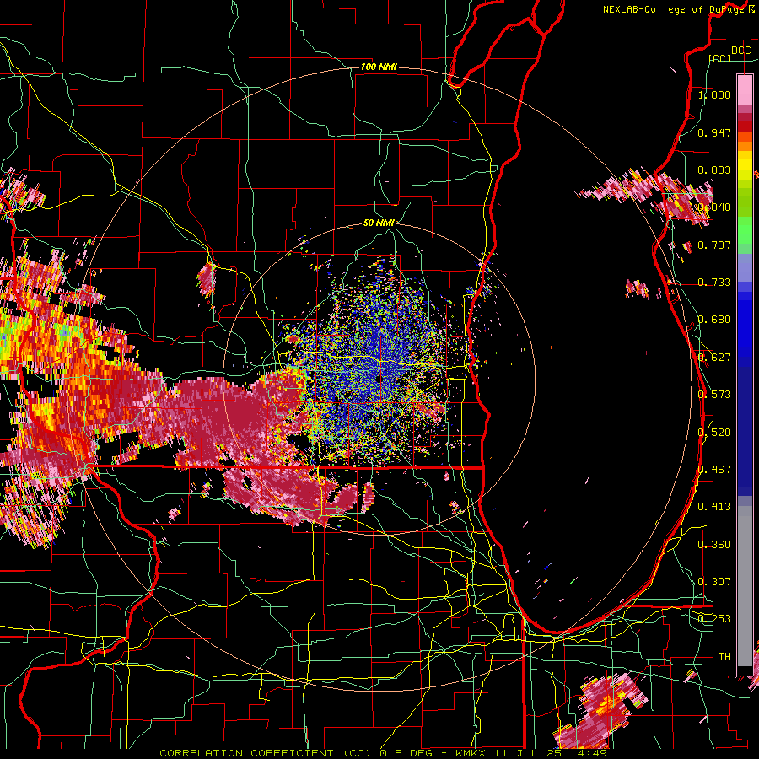Viewport: 759px width, 759px height.
Task: Pick the yellow segment of the color bar
Action: coord(745,164)
